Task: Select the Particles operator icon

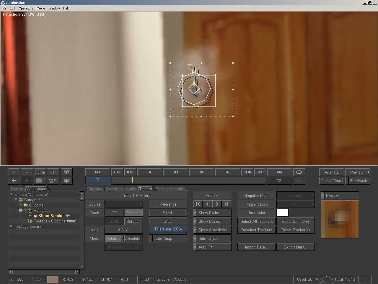Action: pos(30,211)
